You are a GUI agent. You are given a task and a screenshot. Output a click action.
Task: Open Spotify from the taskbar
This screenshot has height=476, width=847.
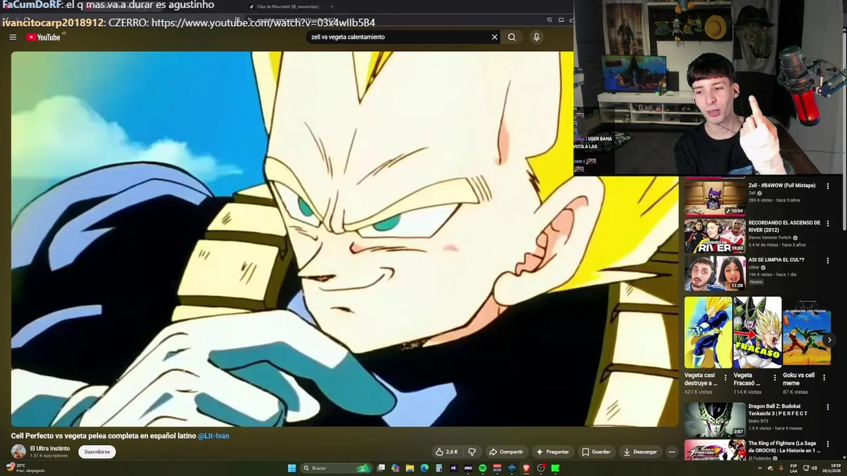[482, 468]
